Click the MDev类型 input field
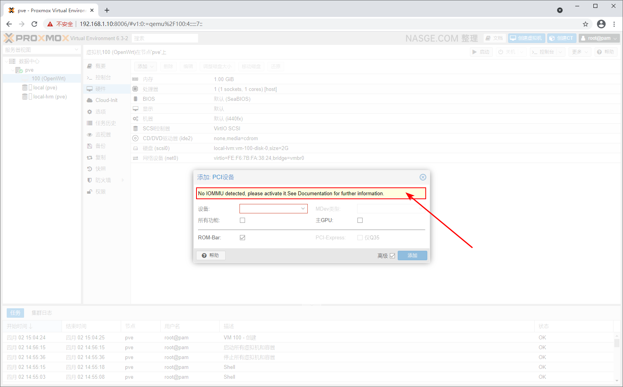 391,209
